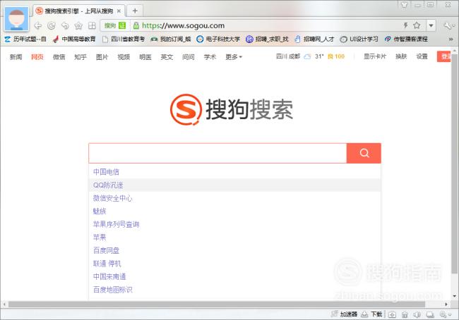The width and height of the screenshot is (459, 320).
Task: Switch to 明医 search category
Action: [145, 56]
